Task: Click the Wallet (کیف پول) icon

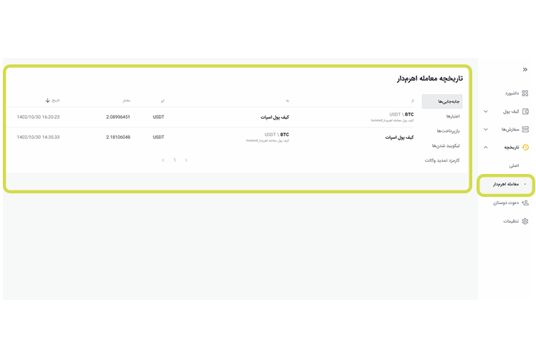Action: [x=525, y=112]
